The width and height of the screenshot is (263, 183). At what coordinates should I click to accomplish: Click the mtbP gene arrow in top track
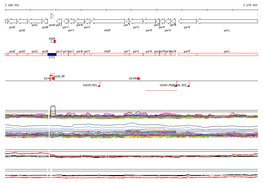(108, 21)
